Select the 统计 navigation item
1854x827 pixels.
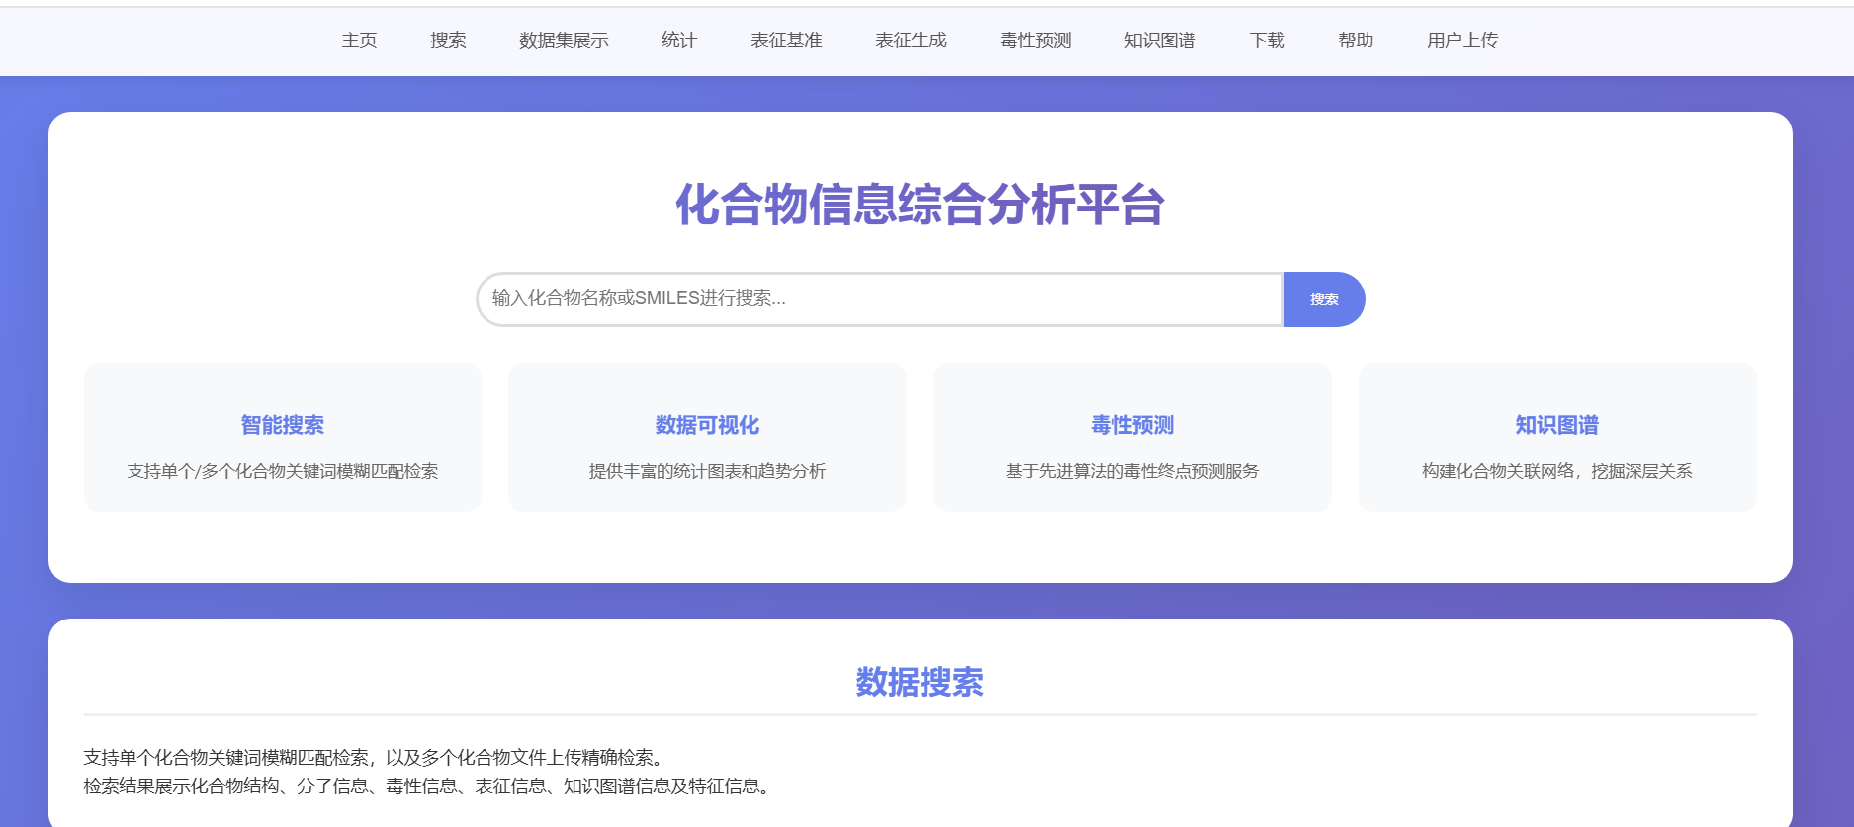[x=679, y=41]
